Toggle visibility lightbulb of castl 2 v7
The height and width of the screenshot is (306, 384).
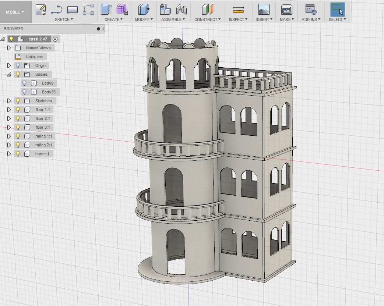11,39
